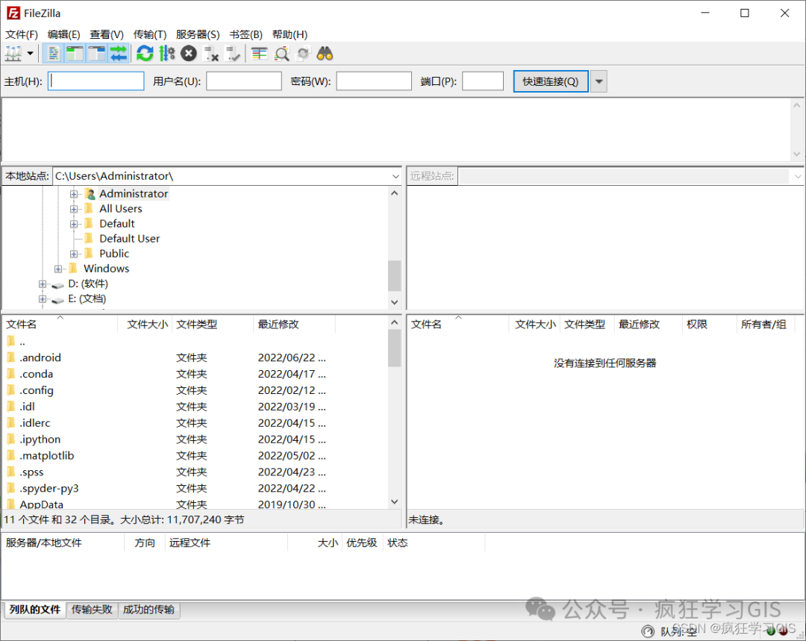Open the 书签(B) menu
806x641 pixels.
point(246,34)
